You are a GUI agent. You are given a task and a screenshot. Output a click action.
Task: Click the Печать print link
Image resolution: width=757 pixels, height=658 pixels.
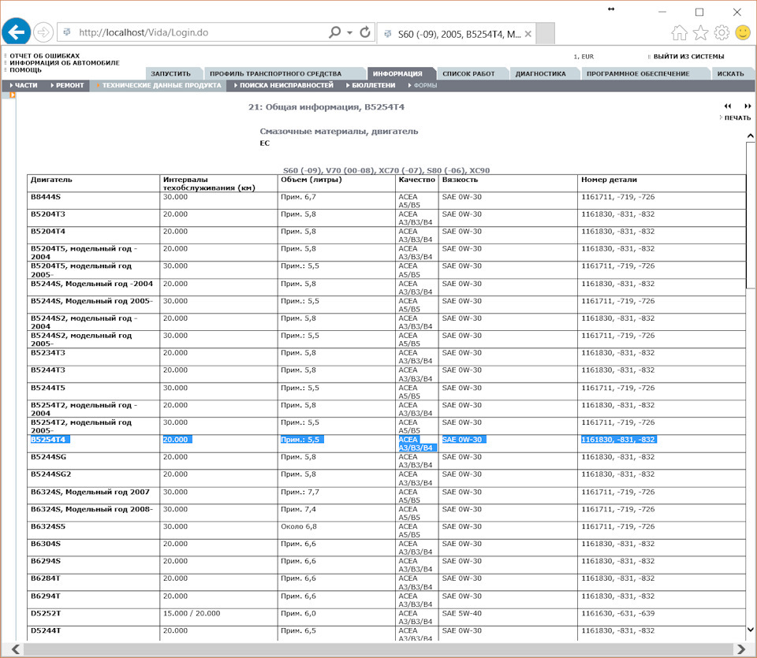click(x=736, y=118)
